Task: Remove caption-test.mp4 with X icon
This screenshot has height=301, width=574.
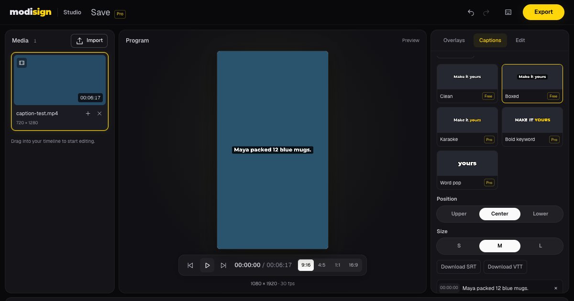Action: click(99, 113)
